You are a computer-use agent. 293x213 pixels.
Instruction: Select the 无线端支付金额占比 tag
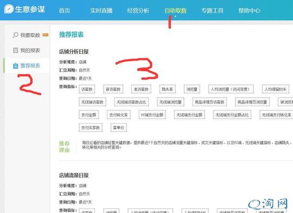pyautogui.click(x=232, y=115)
